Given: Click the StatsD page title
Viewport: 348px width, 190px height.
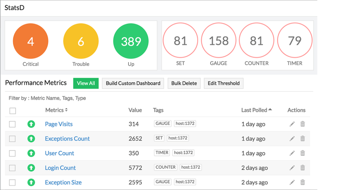Looking at the screenshot, I should tap(15, 8).
